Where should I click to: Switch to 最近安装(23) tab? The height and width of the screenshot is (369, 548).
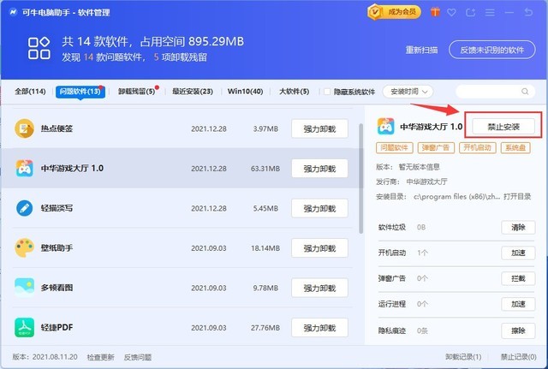coord(193,92)
